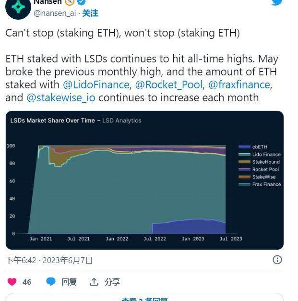Click the share upload icon
Image resolution: width=298 pixels, height=301 pixels.
click(94, 282)
